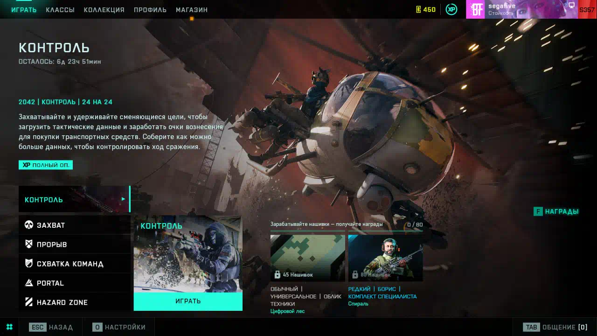Image resolution: width=597 pixels, height=336 pixels.
Task: Click the ПРОРЫВ mode icon
Action: (x=29, y=244)
